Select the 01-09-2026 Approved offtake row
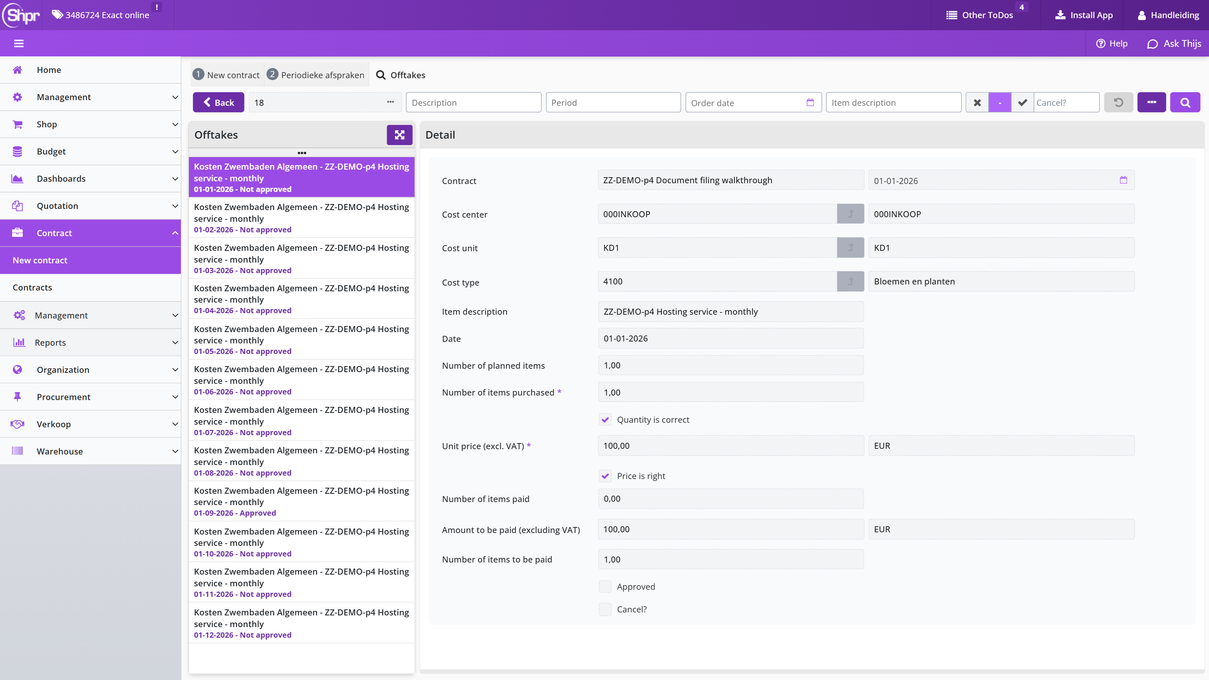 (302, 501)
